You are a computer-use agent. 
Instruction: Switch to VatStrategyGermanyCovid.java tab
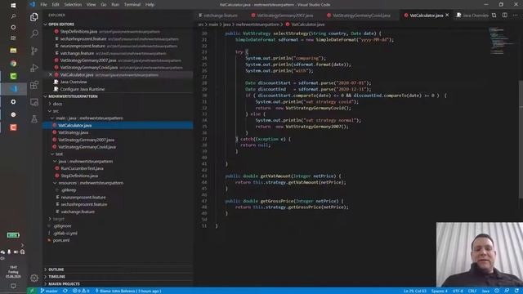point(361,16)
